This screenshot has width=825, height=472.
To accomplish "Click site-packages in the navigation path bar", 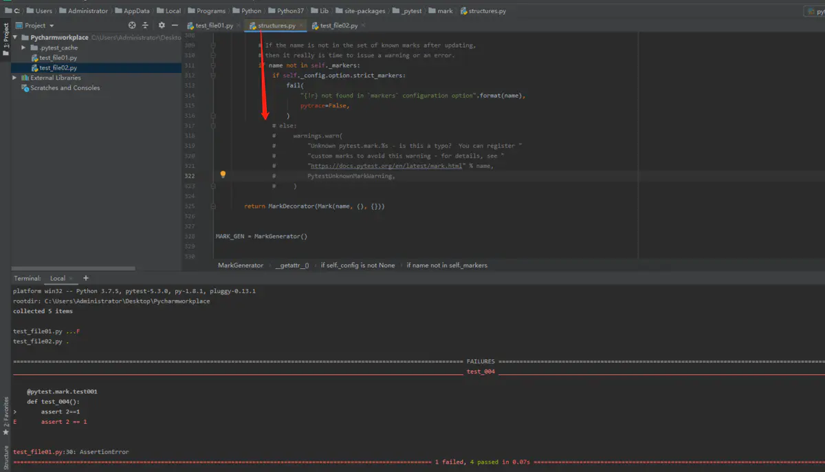I will point(365,11).
